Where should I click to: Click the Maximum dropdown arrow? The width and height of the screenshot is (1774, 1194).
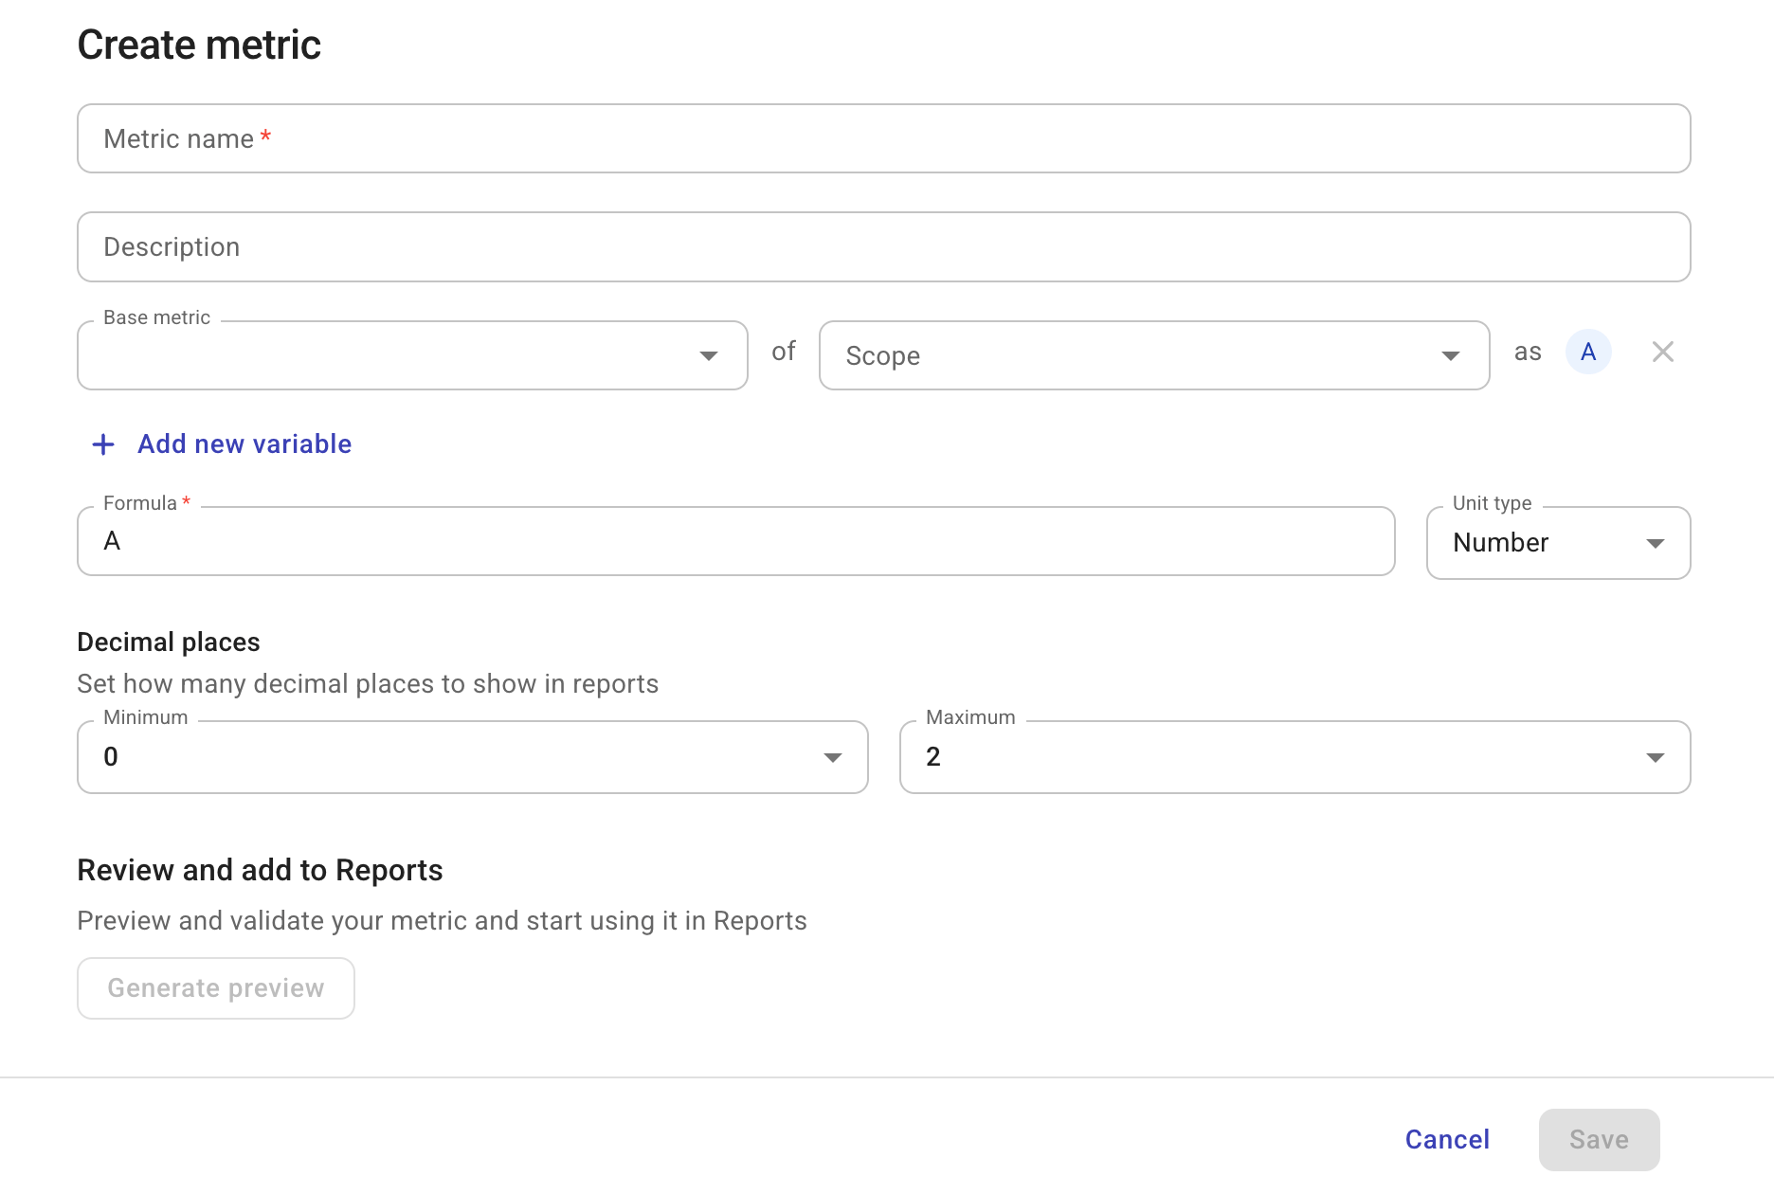coord(1655,757)
